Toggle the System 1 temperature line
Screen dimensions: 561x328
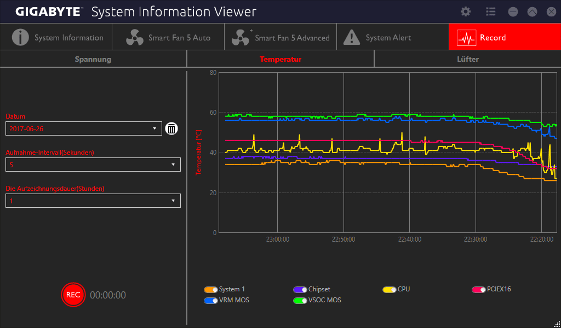point(211,289)
